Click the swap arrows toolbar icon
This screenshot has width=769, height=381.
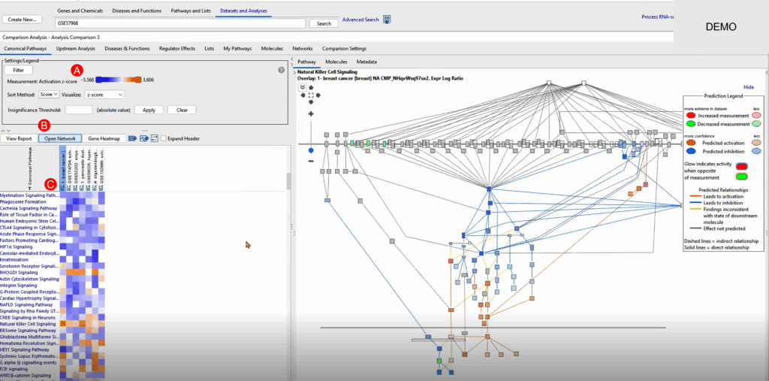(x=155, y=138)
